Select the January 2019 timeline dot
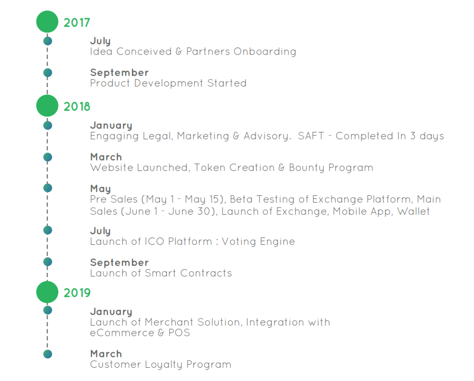Image resolution: width=474 pixels, height=381 pixels. point(48,310)
